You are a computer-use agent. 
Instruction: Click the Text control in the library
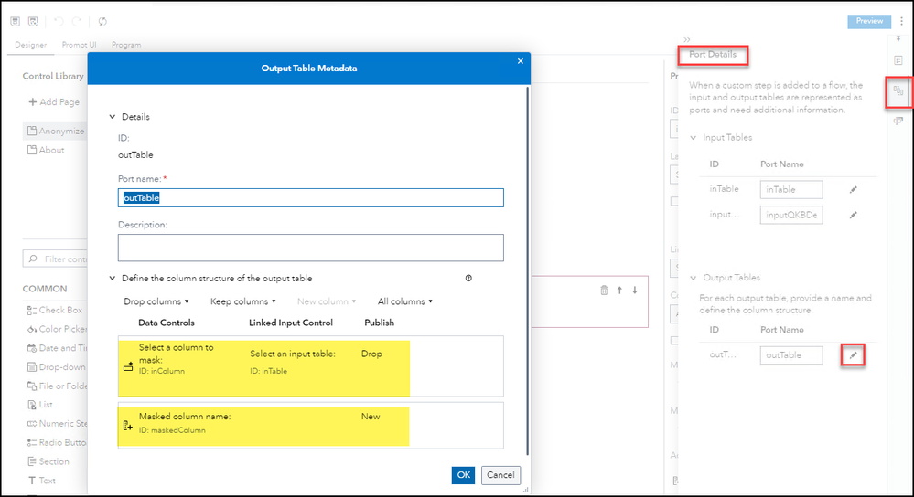[x=42, y=481]
